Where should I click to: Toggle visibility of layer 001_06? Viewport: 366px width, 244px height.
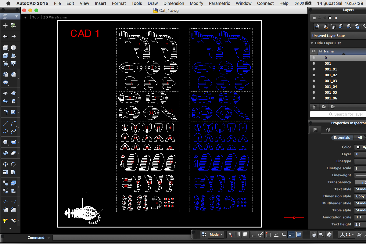(x=314, y=98)
